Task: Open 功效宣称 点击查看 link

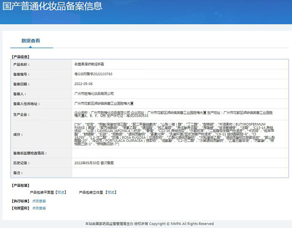Action: coord(39,208)
